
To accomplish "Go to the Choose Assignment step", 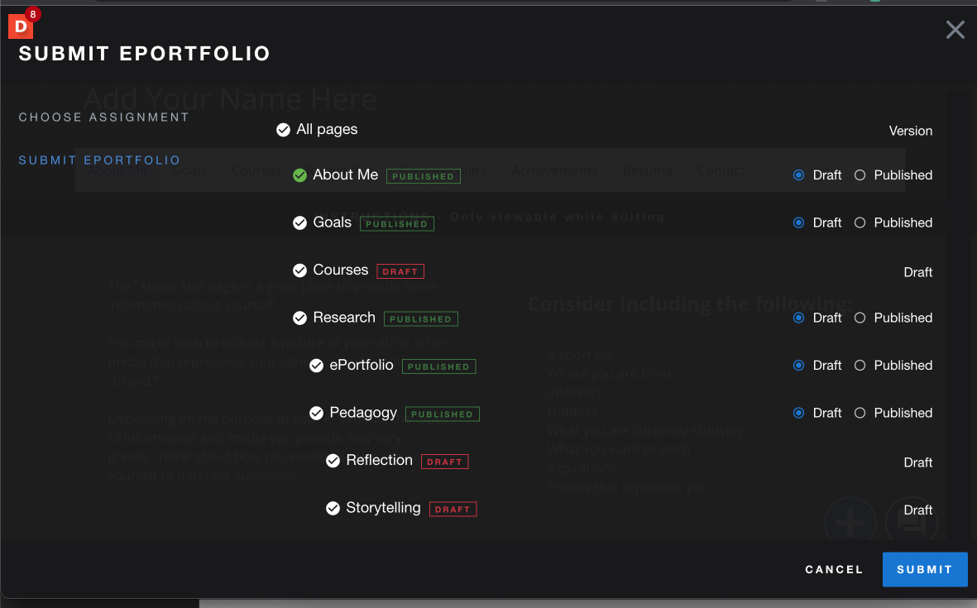I will 103,117.
